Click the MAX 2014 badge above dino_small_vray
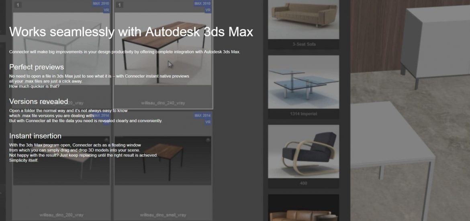The image size is (470, 221). tap(202, 116)
